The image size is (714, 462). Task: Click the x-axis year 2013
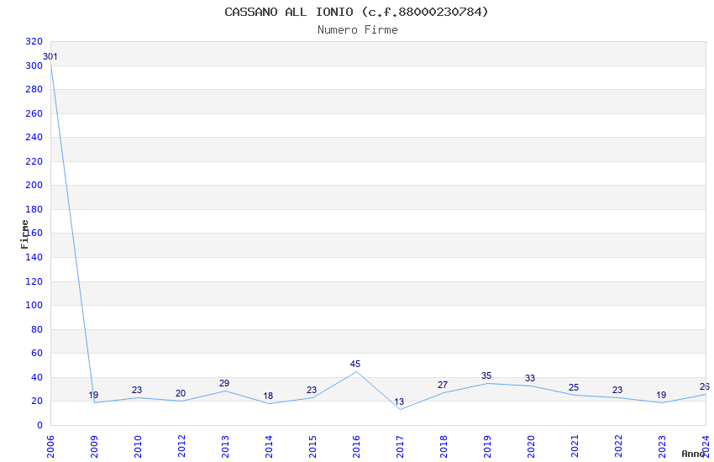[225, 447]
